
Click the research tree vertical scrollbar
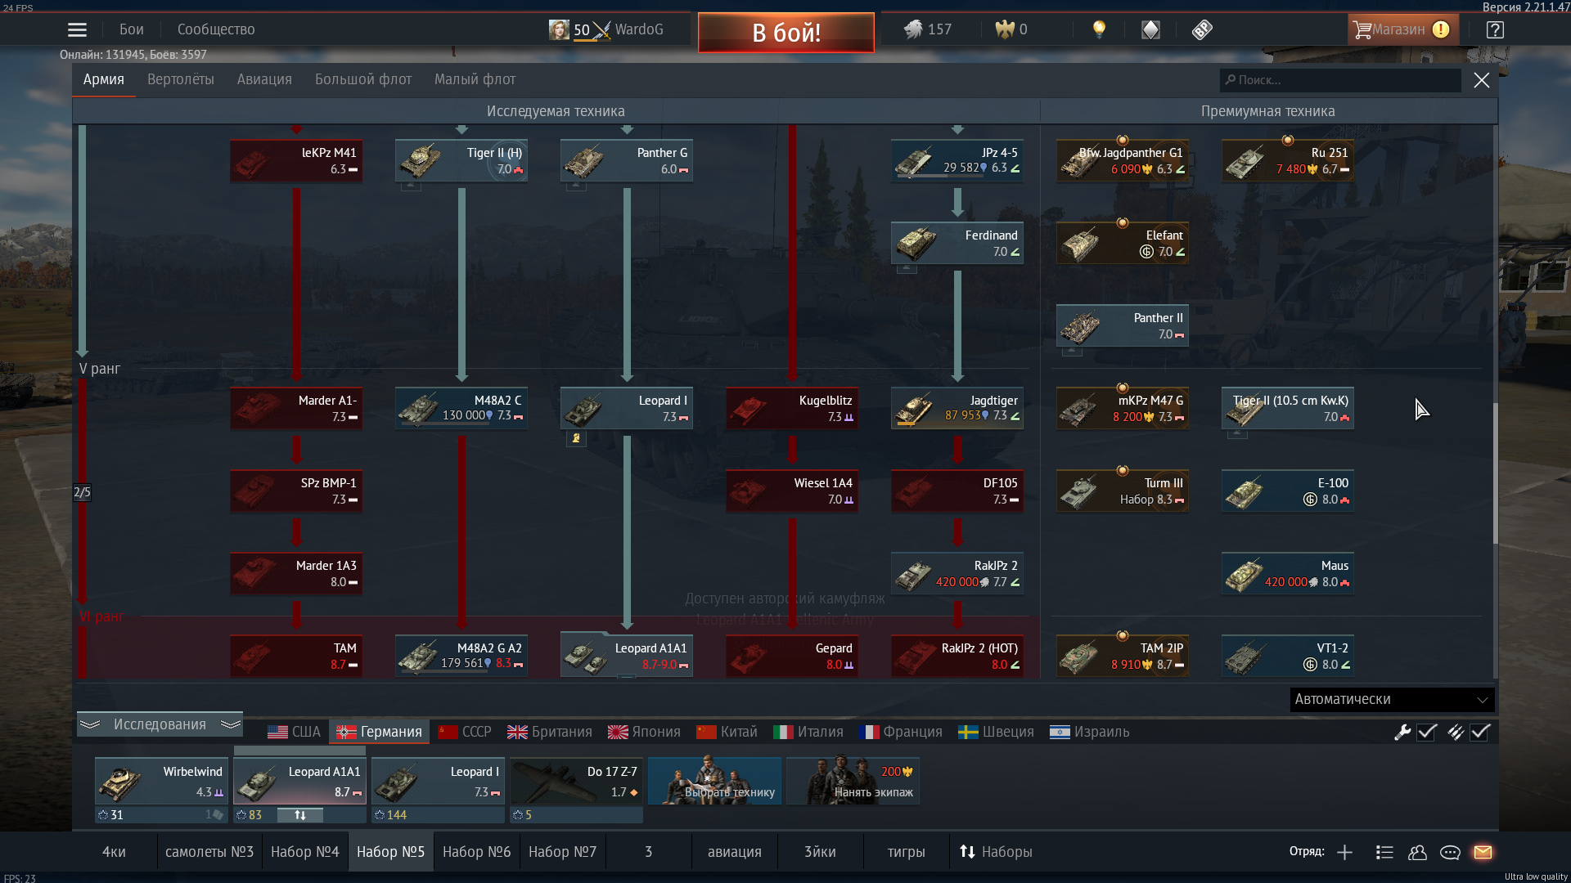pyautogui.click(x=1495, y=474)
